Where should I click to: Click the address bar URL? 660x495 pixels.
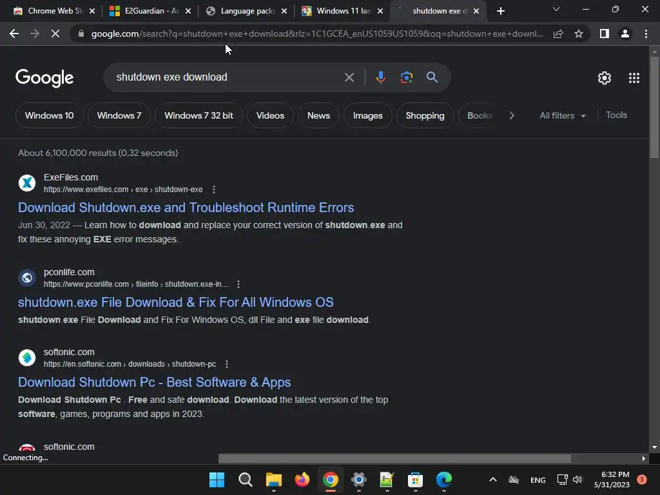coord(317,34)
